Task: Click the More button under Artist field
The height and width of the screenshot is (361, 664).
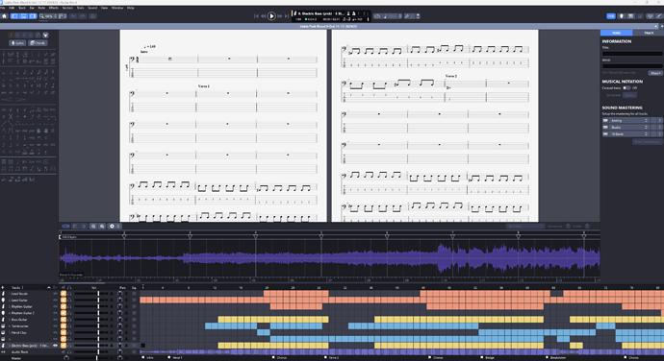Action: tap(655, 73)
